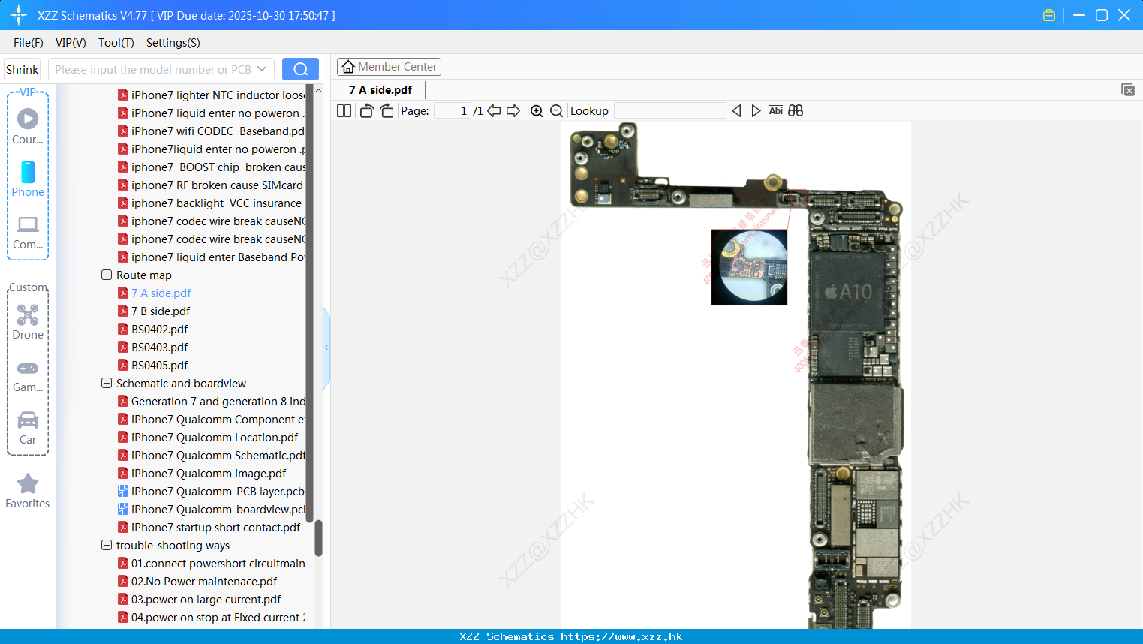Open the Courses sidebar icon

point(28,126)
